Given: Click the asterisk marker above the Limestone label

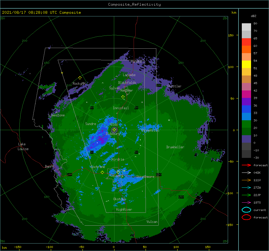Looking at the screenshot, I should tap(56, 113).
